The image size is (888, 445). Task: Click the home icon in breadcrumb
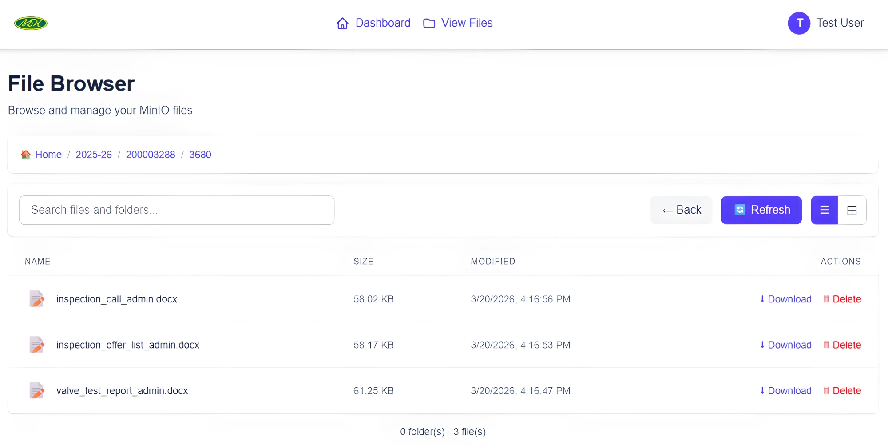[x=26, y=155]
